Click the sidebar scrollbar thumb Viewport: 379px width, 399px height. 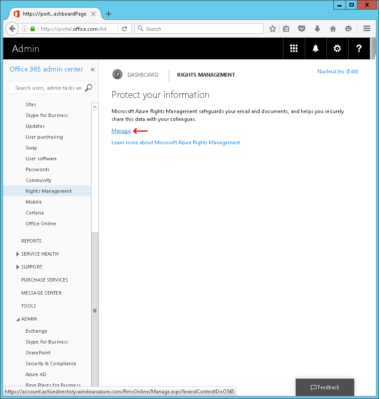click(x=95, y=311)
